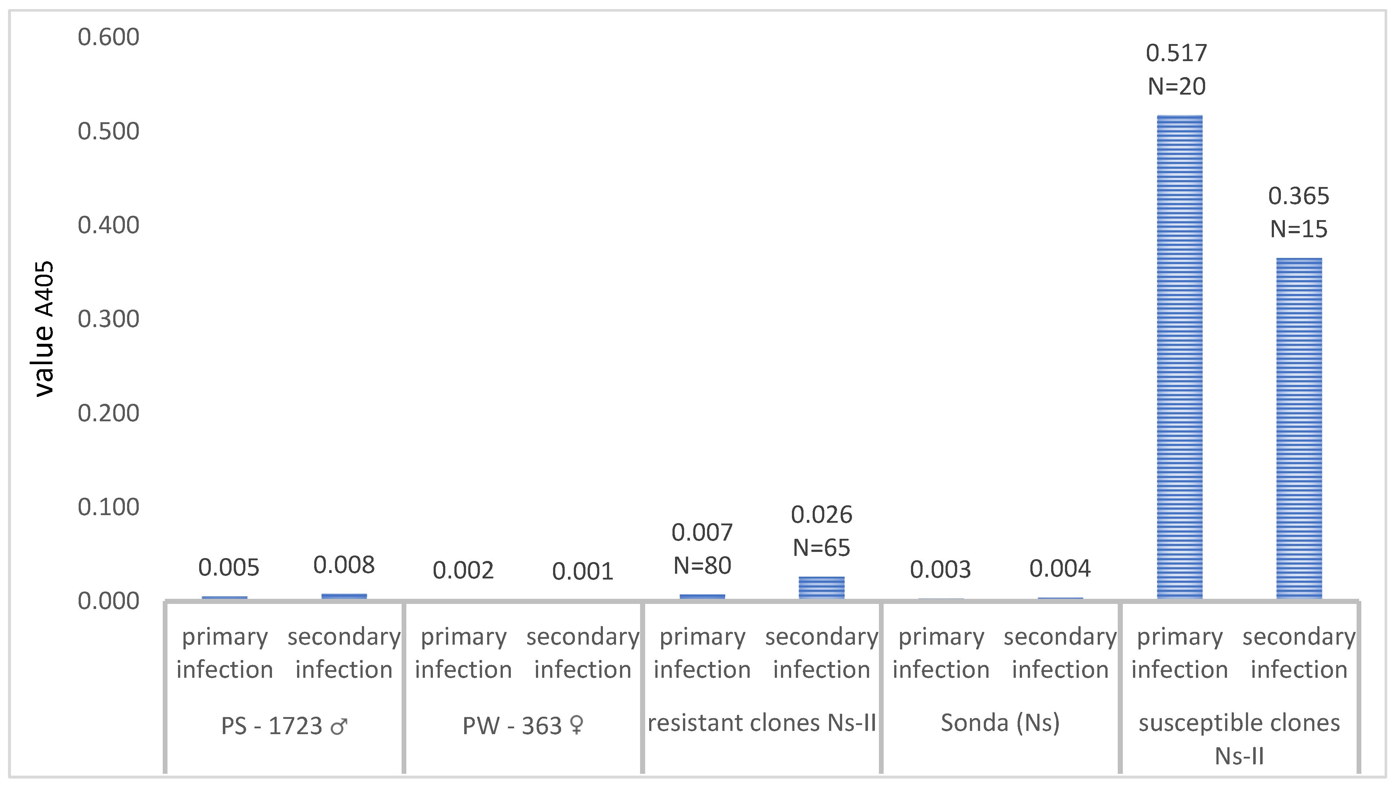Screen dimensions: 1397x788
Task: Select the value A405 axis title
Action: pos(43,329)
